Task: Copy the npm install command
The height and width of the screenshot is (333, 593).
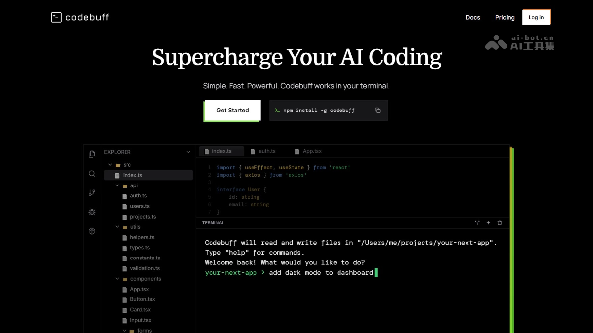Action: [377, 110]
